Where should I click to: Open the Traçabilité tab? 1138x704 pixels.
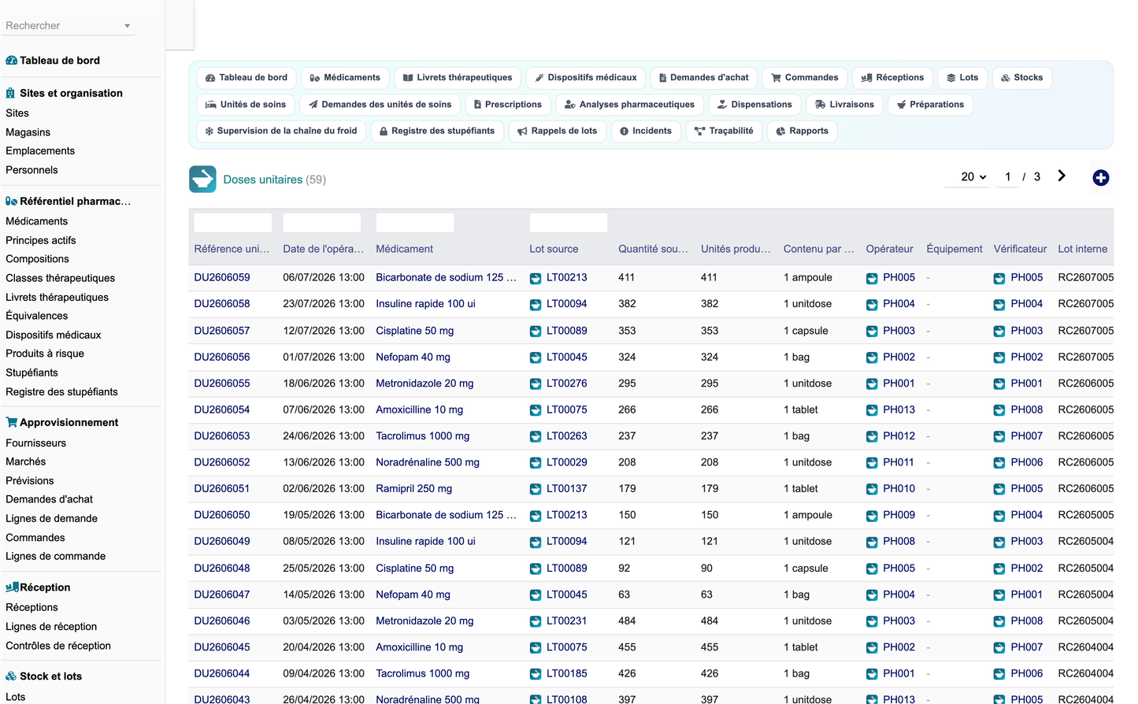724,131
